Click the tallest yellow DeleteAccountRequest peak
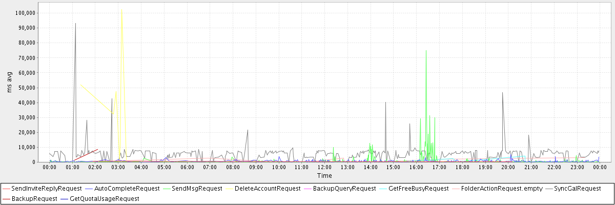Image resolution: width=615 pixels, height=205 pixels. coord(121,10)
